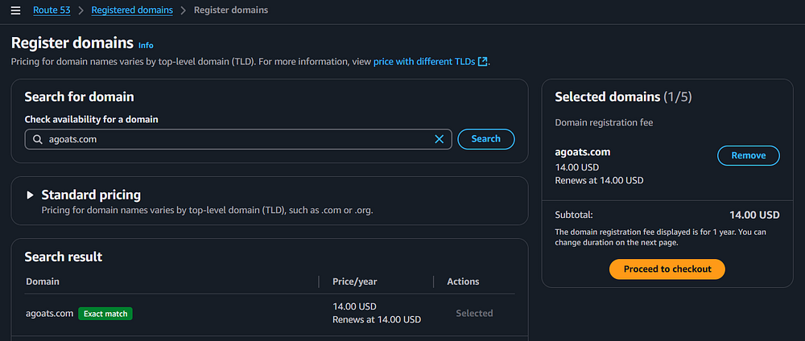This screenshot has width=805, height=341.
Task: Click the Domain column header
Action: click(43, 281)
